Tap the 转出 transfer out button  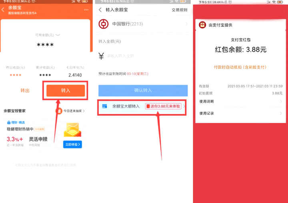click(25, 91)
